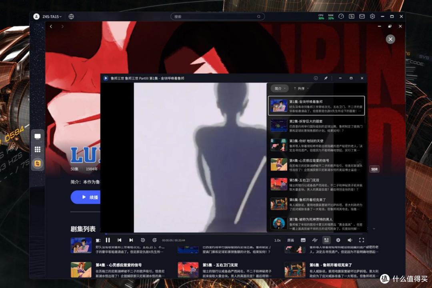Play 第4集-心灵感应是爱的信号 from the playlist panel
432x288 pixels.
coord(316,165)
